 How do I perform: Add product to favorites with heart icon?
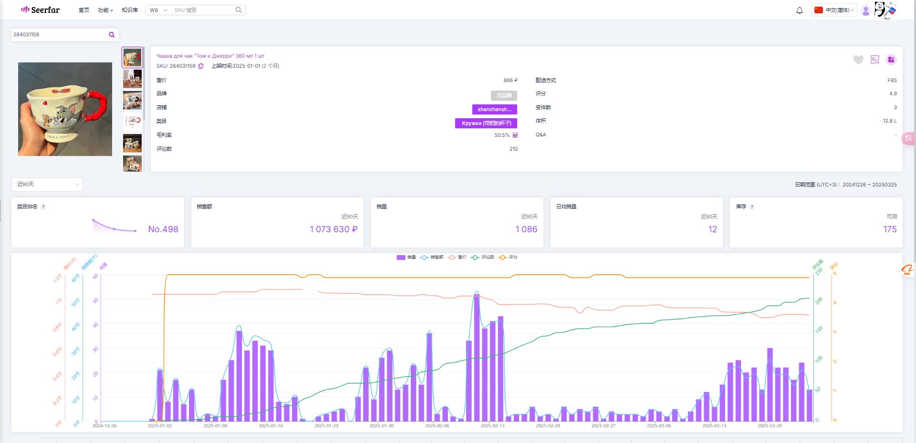858,60
